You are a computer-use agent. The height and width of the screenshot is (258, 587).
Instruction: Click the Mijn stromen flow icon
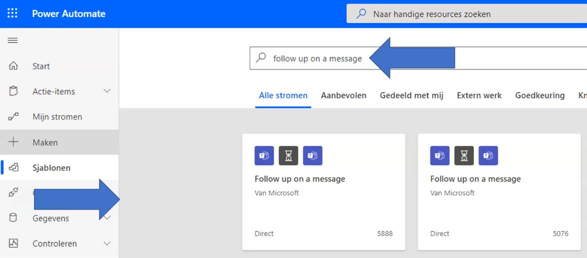pyautogui.click(x=13, y=117)
